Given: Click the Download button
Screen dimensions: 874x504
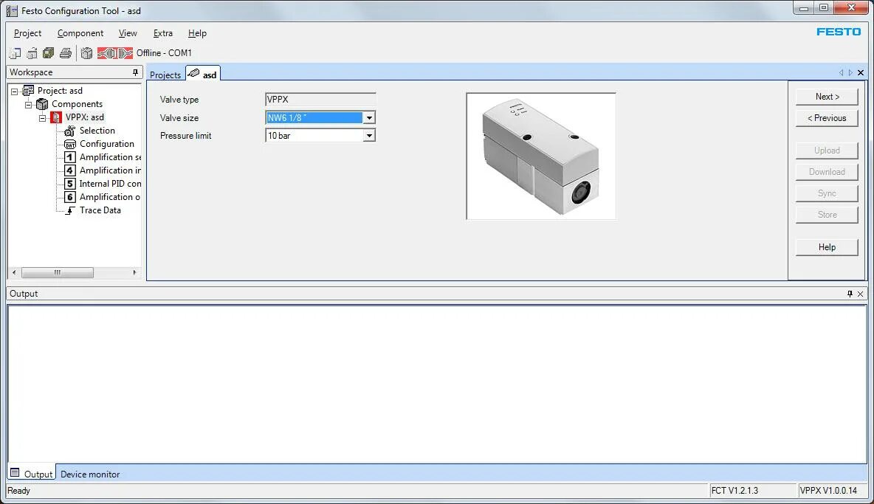Looking at the screenshot, I should pyautogui.click(x=827, y=171).
